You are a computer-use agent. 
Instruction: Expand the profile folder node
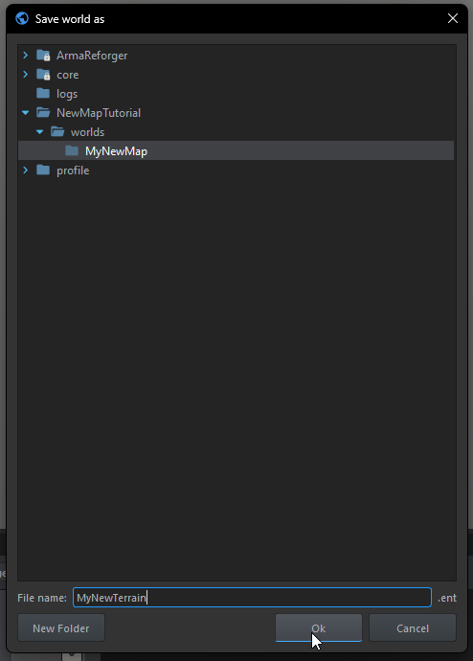(x=25, y=170)
